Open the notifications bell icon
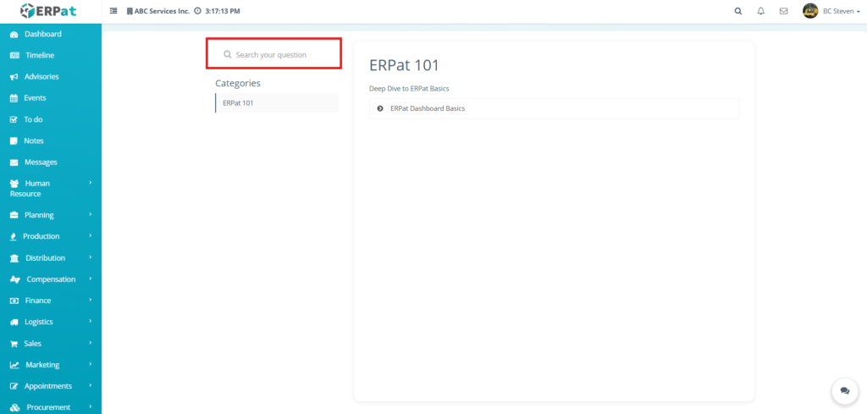The height and width of the screenshot is (414, 867). click(761, 11)
